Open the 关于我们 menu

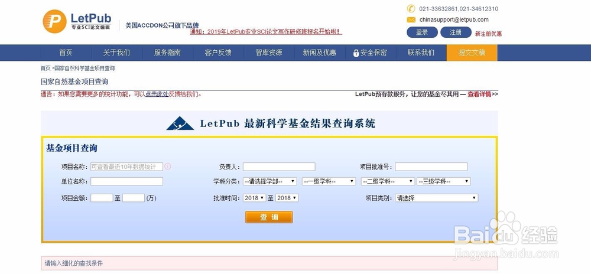click(116, 53)
